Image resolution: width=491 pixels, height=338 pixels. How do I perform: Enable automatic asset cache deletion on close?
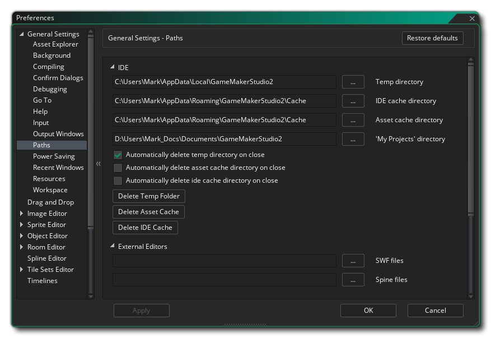118,168
